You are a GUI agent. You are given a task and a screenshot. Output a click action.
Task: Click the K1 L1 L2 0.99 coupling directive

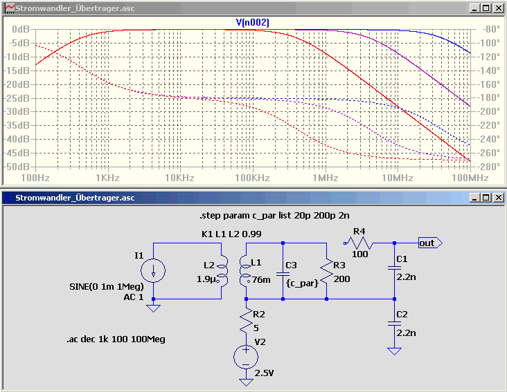pos(231,234)
